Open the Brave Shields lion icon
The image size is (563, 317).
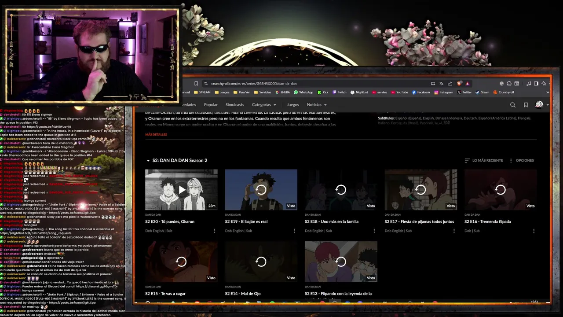pos(460,84)
